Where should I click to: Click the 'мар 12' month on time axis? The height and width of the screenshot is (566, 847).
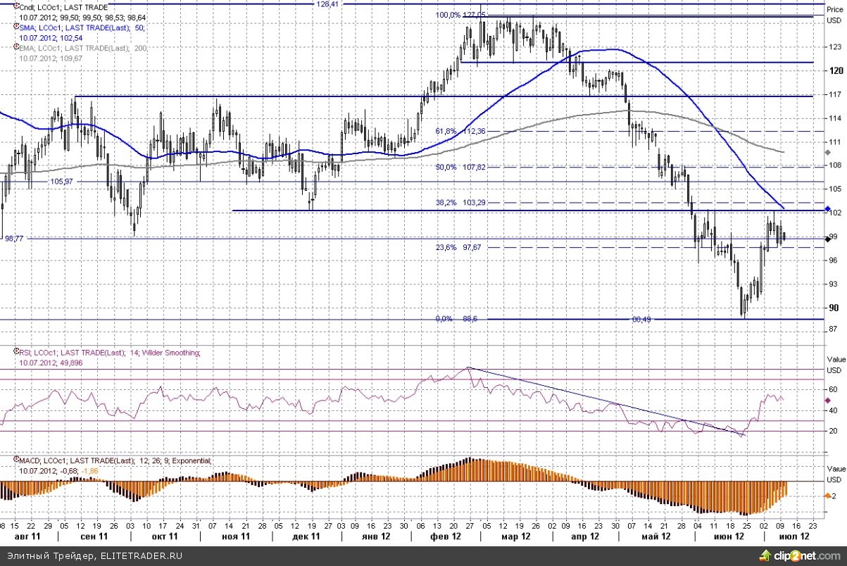pyautogui.click(x=515, y=536)
